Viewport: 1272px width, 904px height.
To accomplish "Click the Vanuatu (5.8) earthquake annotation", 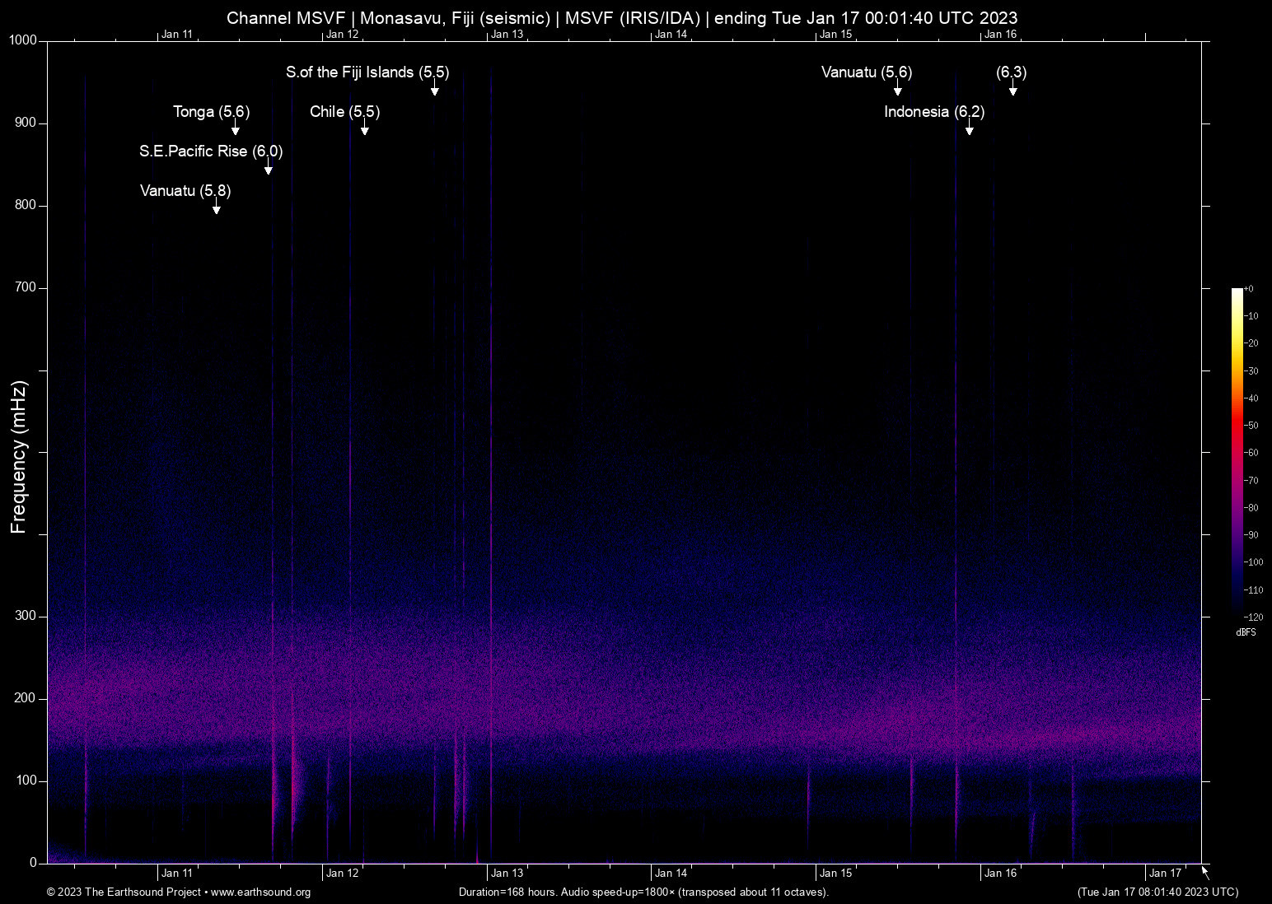I will [185, 191].
